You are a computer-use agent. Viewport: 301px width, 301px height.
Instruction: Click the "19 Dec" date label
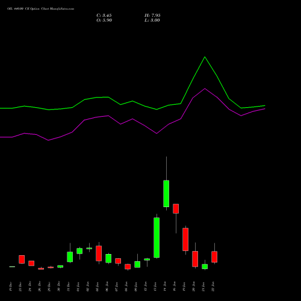click(11, 287)
